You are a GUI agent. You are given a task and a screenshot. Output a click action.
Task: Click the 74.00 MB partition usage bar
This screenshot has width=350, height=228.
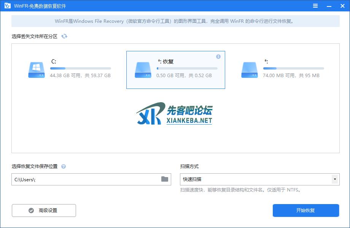[293, 68]
